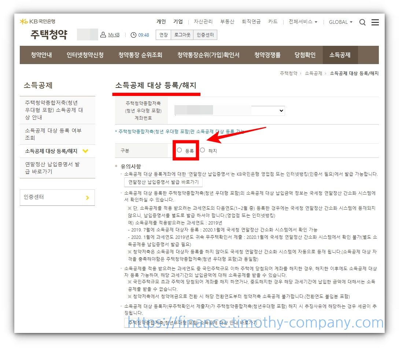This screenshot has width=399, height=348.
Task: Open the 소득공제 navigation tab
Action: point(340,55)
